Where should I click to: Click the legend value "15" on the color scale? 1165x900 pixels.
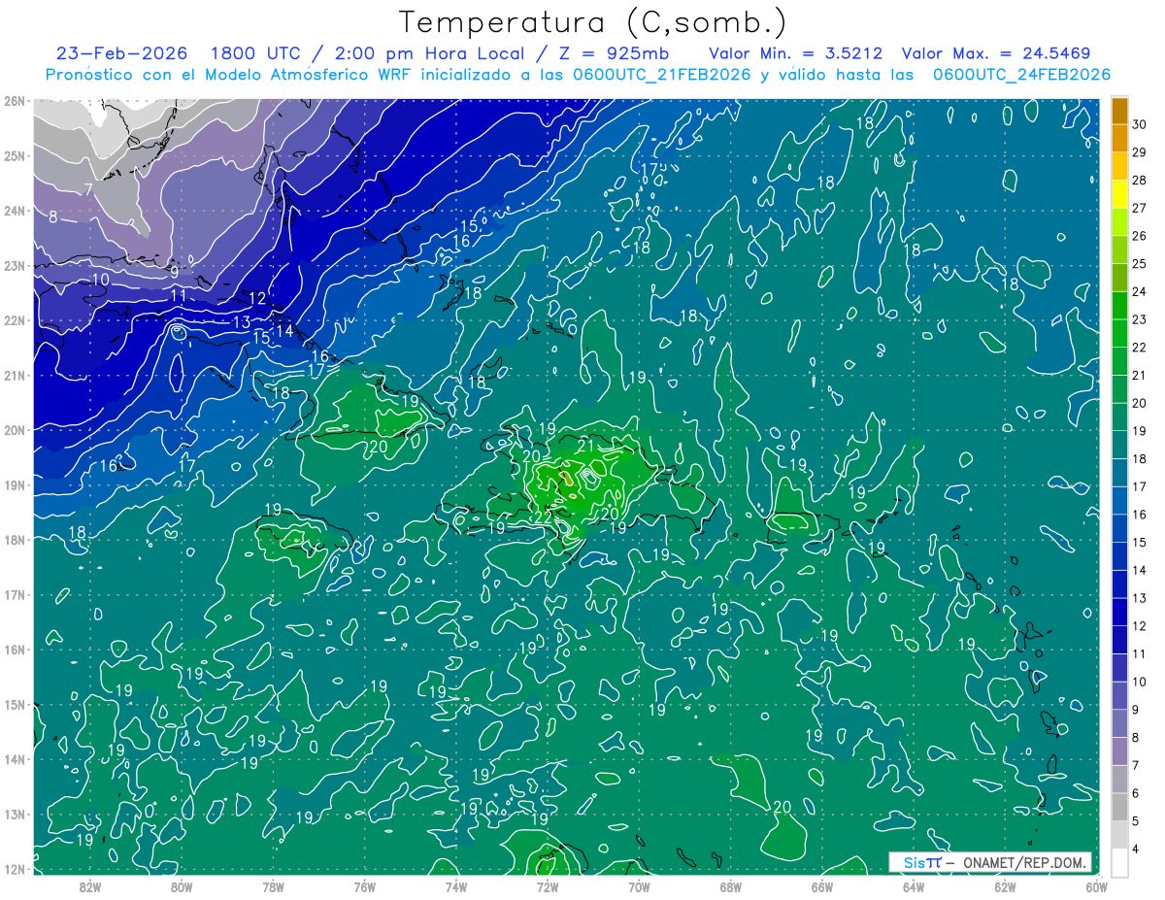[x=1139, y=542]
